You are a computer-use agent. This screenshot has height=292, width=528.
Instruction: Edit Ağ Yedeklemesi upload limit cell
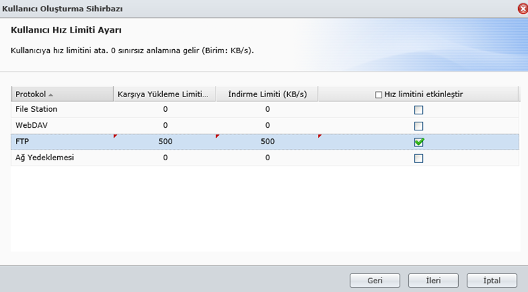pyautogui.click(x=165, y=158)
